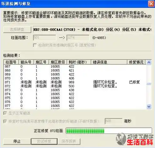Toggle the 显示正常磁道 checkbox
The width and height of the screenshot is (155, 148).
coord(5,113)
